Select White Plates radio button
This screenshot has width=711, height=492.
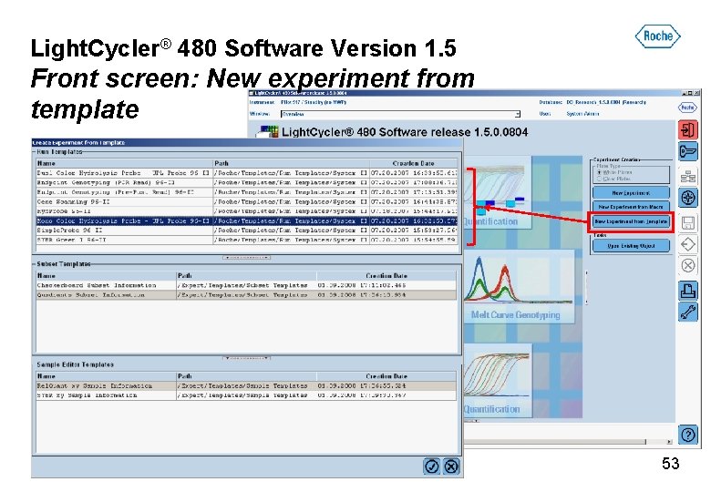(599, 172)
